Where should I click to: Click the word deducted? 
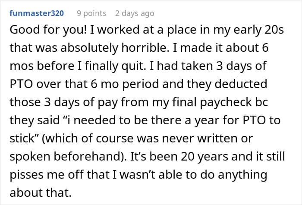coord(241,84)
